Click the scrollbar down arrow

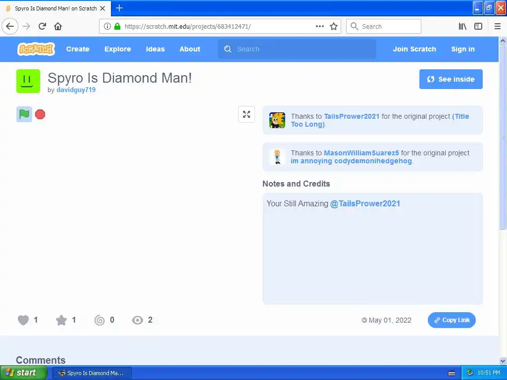coord(503,361)
